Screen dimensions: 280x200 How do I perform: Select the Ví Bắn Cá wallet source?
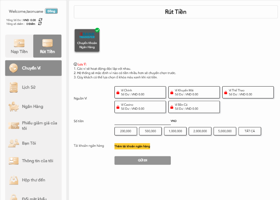tap(194, 107)
